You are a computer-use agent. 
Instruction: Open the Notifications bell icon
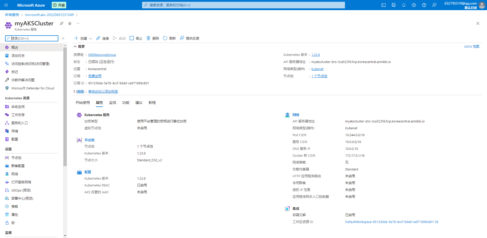(404, 5)
